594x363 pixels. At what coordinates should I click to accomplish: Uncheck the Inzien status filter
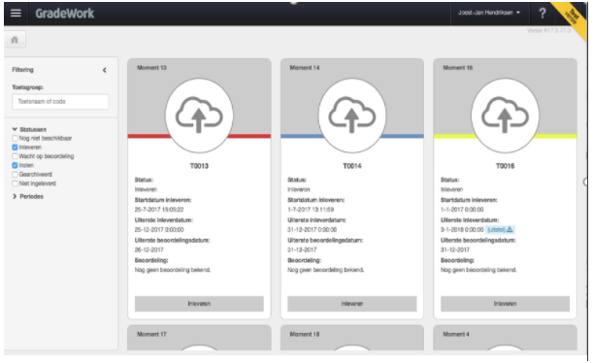[15, 165]
